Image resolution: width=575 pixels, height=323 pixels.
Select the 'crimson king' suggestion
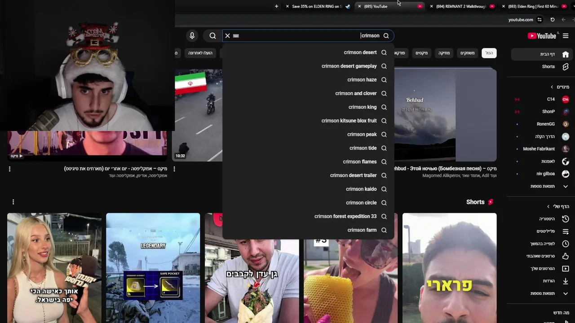pos(308,107)
